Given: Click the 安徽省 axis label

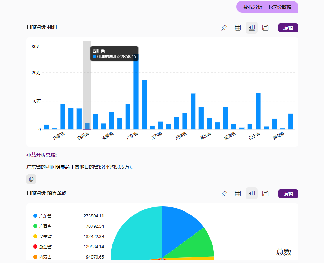Looking at the screenshot, I should pyautogui.click(x=108, y=136).
